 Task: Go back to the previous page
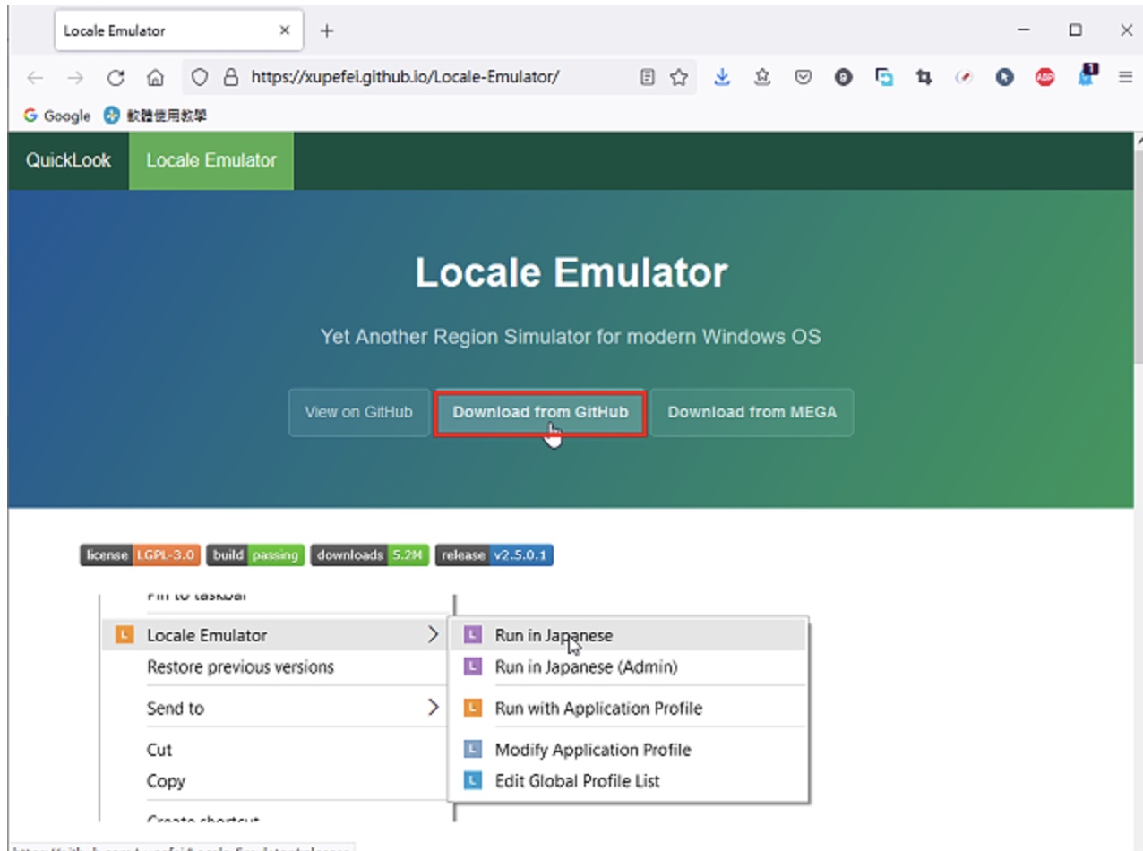[35, 78]
